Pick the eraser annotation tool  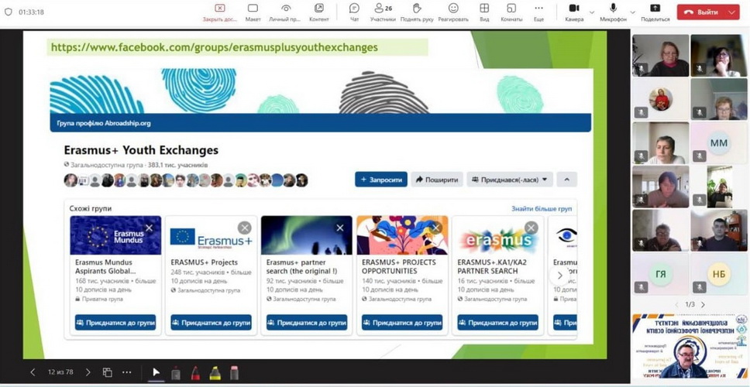tap(235, 372)
